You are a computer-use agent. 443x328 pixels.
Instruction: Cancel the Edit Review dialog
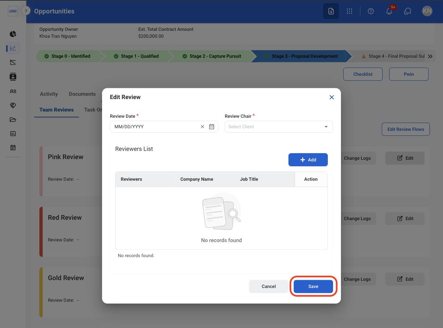[269, 286]
